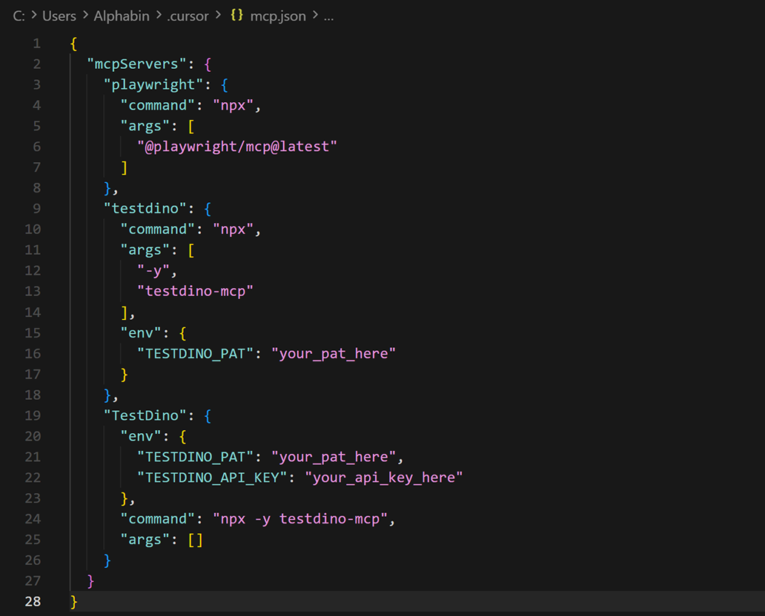Click line number 19 in gutter
Screen dimensions: 765x616
33,415
